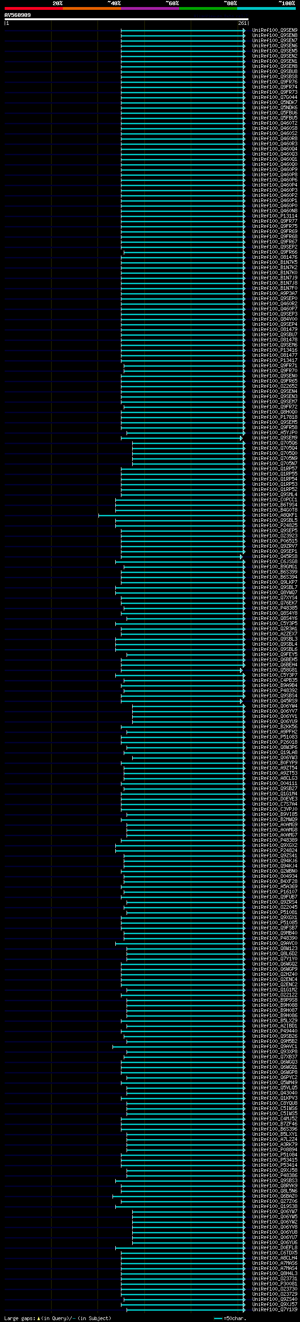The width and height of the screenshot is (300, 1322).
Task: Click the alignment bar for UniRef100_A5YJP0
Action: tap(186, 433)
